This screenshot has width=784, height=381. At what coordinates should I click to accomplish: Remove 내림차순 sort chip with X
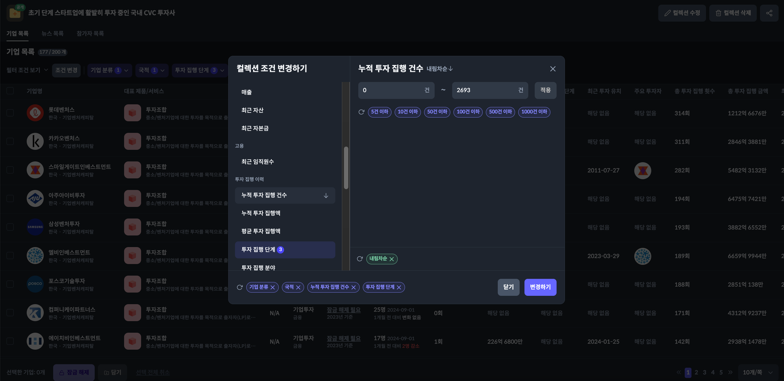click(x=392, y=259)
